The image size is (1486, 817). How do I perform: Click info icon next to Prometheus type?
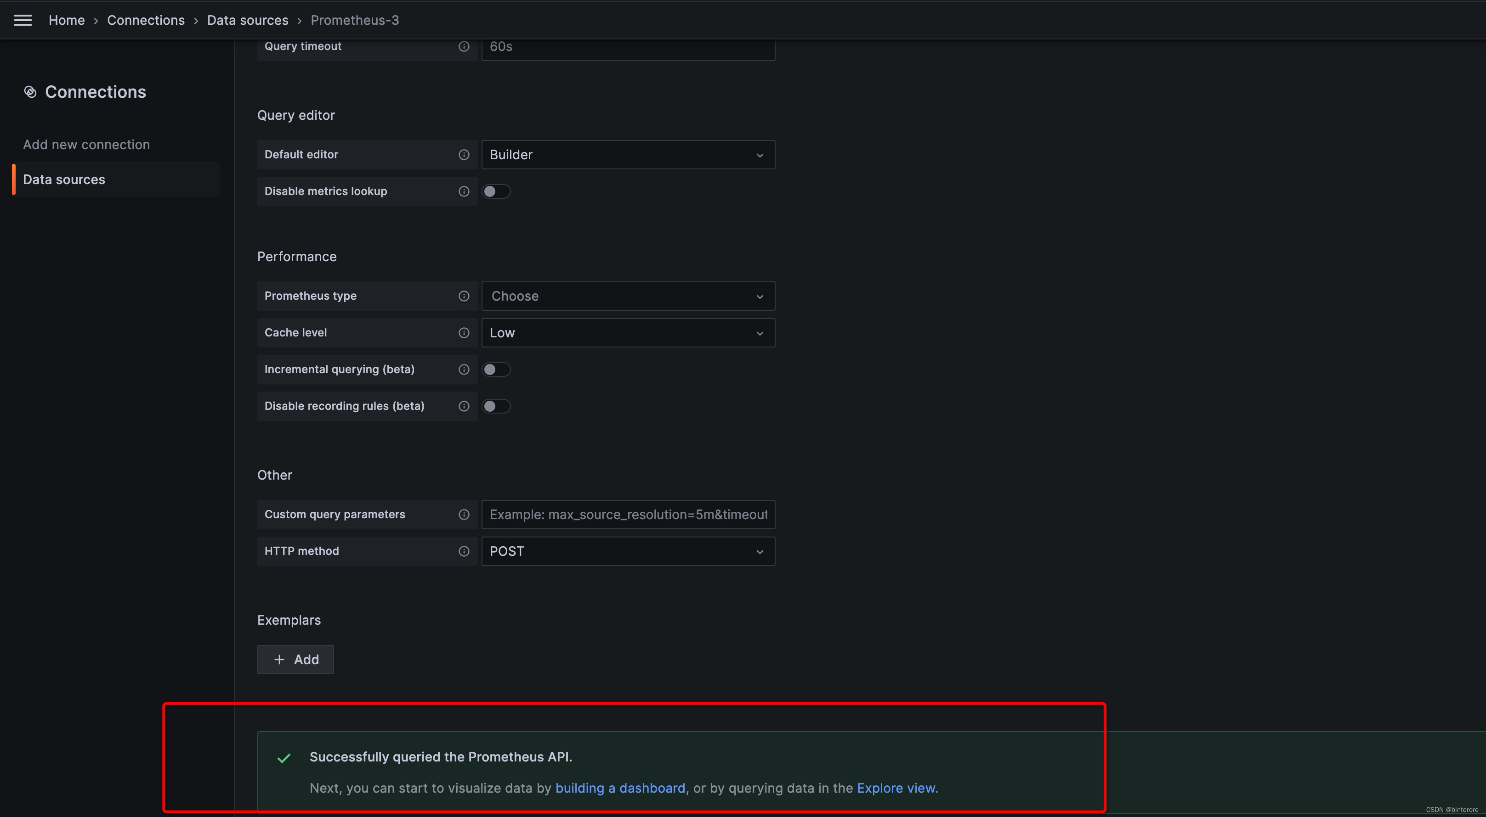(464, 296)
